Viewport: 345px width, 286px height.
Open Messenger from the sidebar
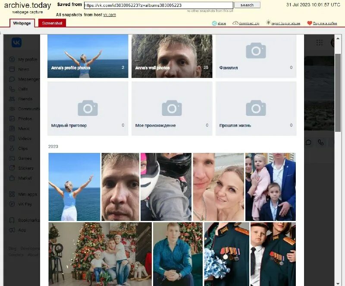click(x=24, y=79)
